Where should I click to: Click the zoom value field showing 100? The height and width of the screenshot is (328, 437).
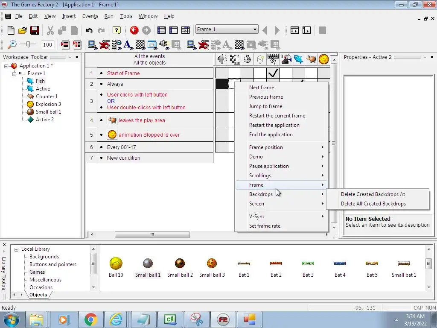(x=48, y=44)
